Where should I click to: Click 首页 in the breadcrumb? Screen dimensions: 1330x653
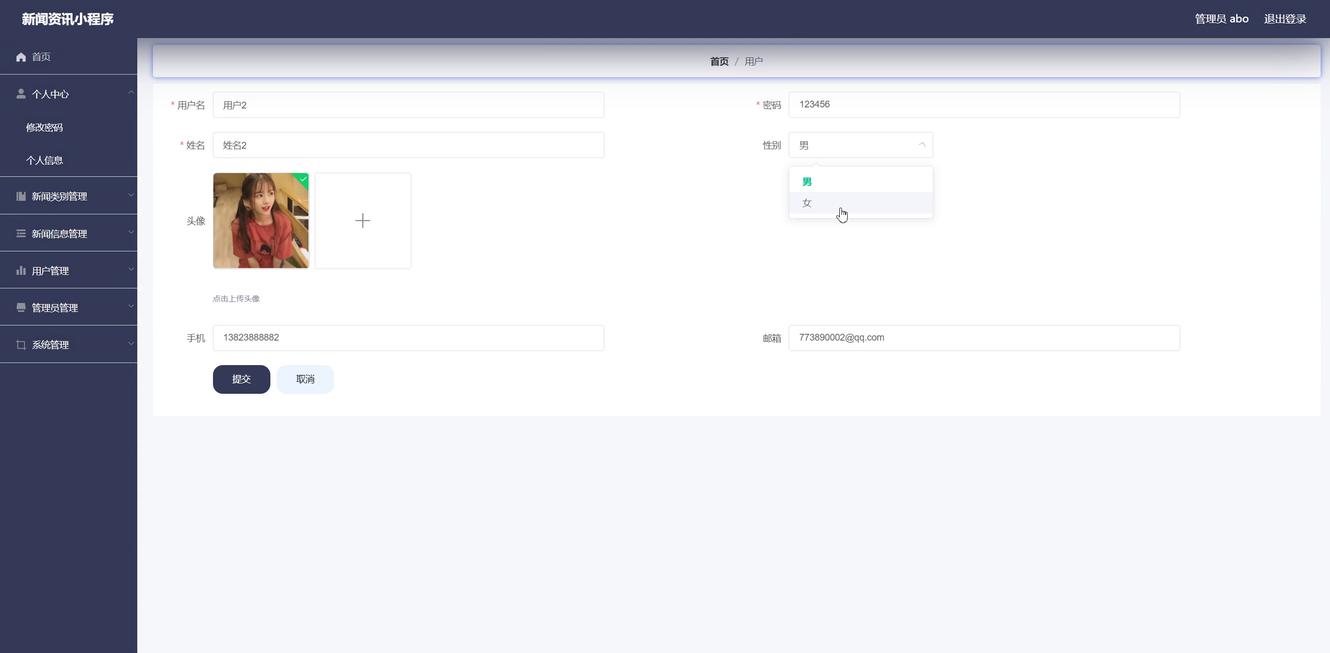[x=719, y=62]
